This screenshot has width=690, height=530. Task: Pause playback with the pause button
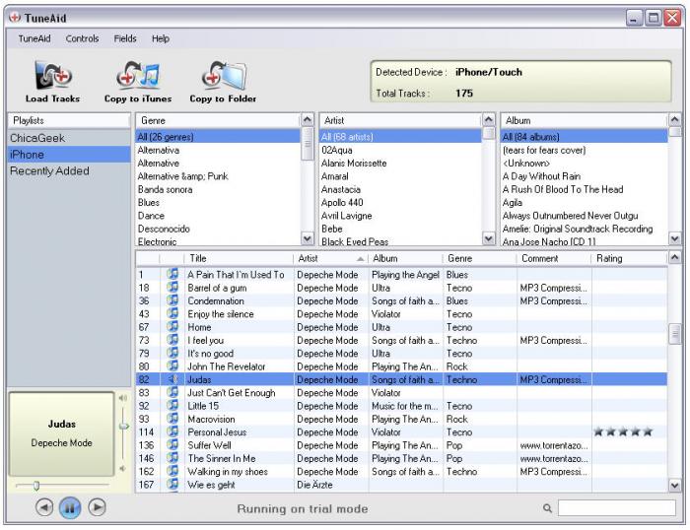click(x=70, y=508)
